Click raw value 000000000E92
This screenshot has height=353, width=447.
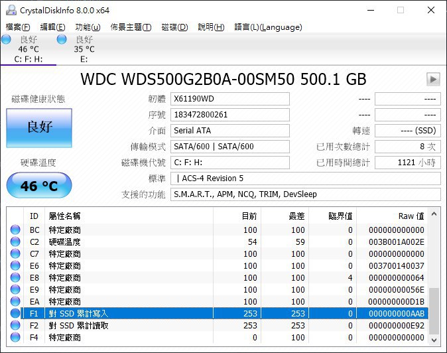coord(396,325)
